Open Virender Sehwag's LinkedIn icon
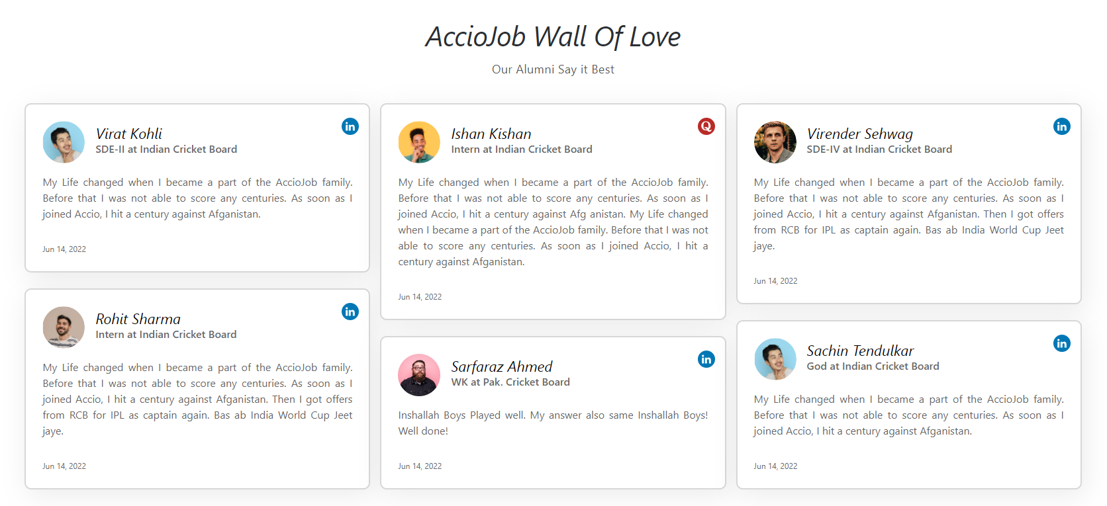1107x506 pixels. [1061, 126]
